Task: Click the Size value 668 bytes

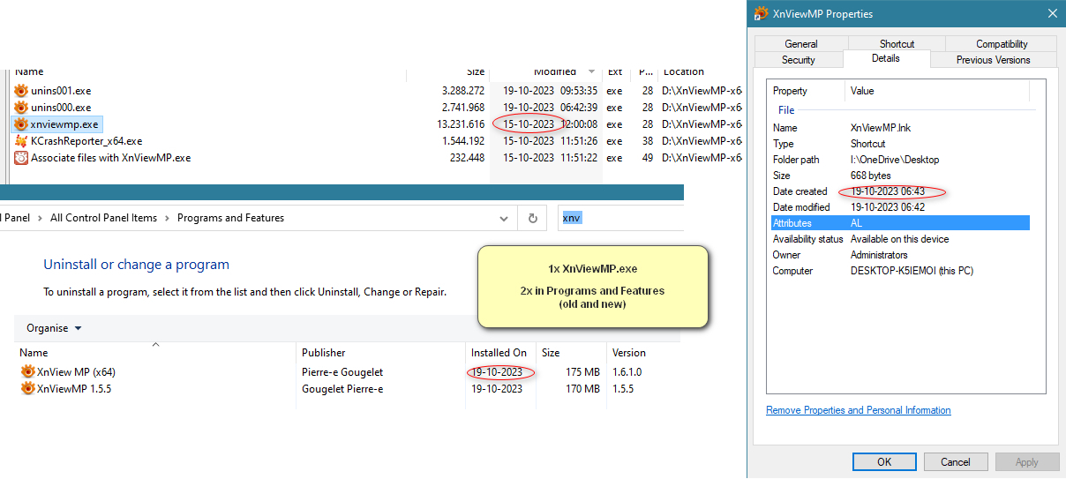Action: click(872, 176)
